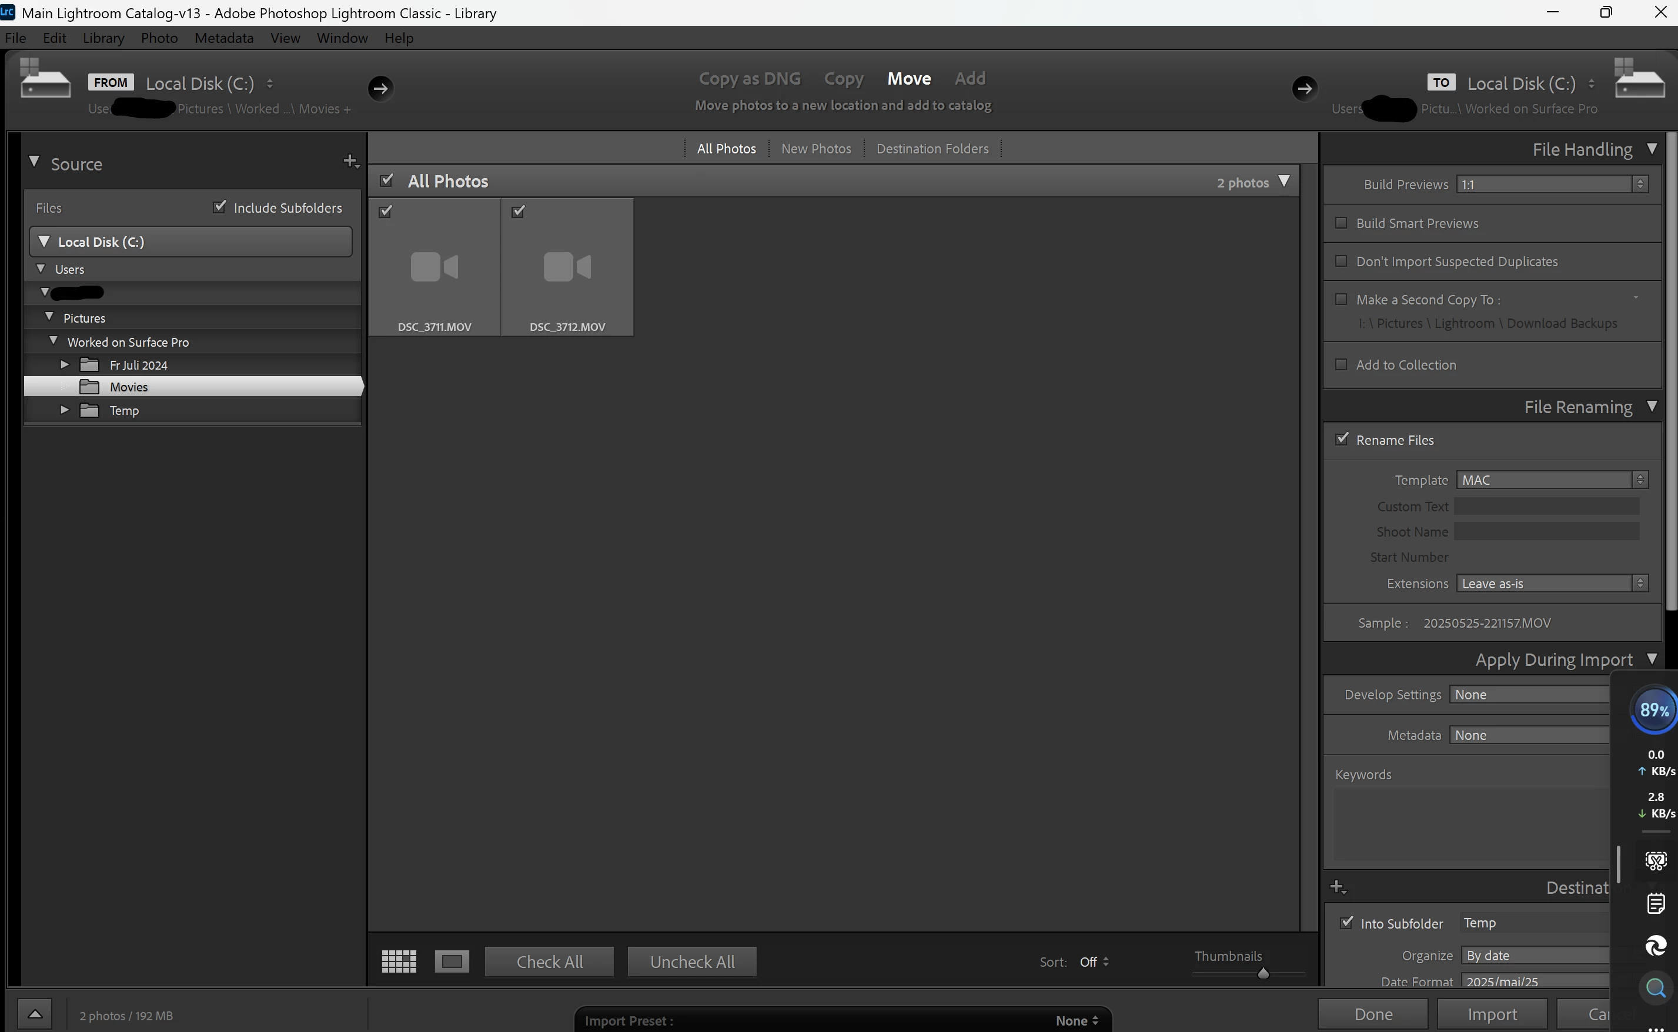Click the arrow icon next to FROM path

coord(380,88)
